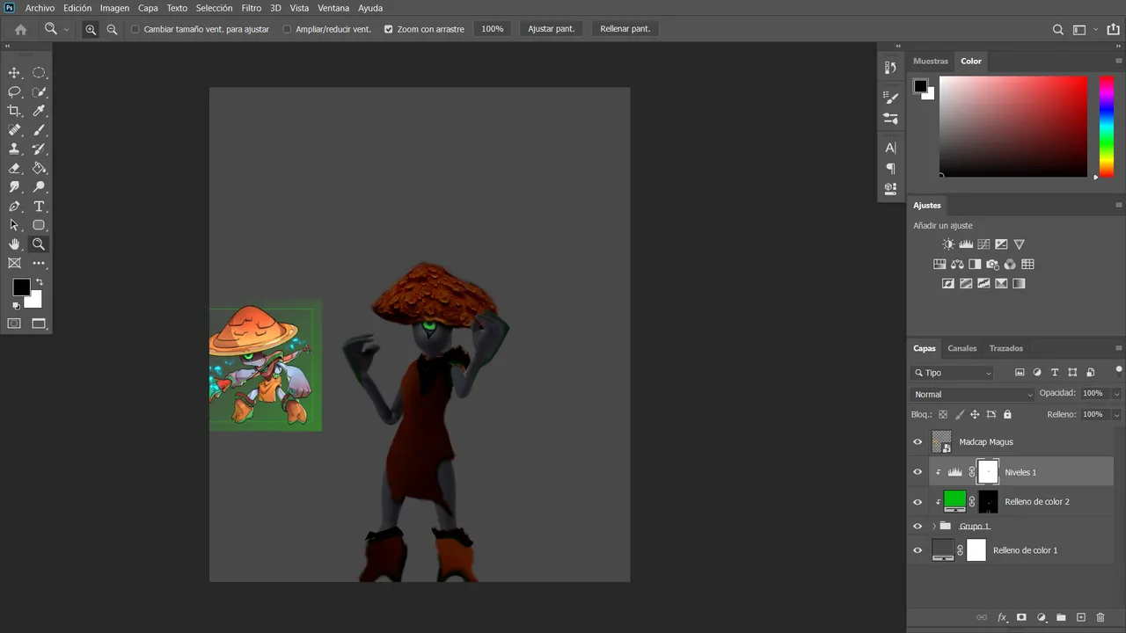1126x633 pixels.
Task: Click the Ajustar pant. button
Action: 552,29
